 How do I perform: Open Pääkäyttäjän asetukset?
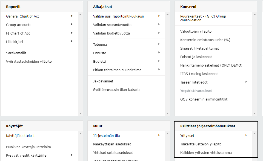(x=112, y=144)
